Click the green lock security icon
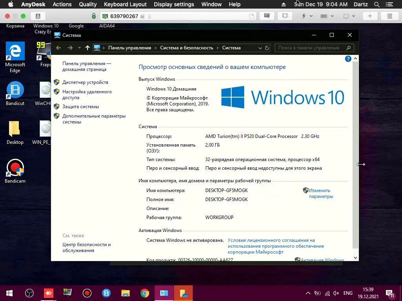The image size is (402, 301). coord(94,16)
